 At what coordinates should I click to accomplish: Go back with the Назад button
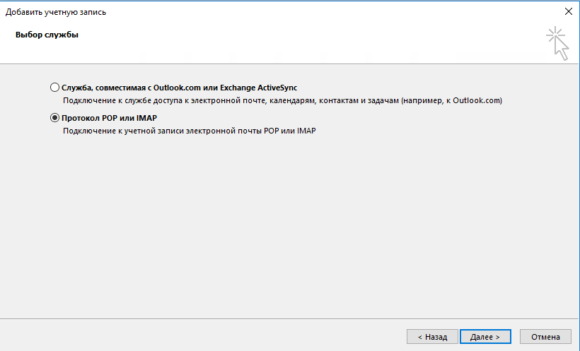point(432,337)
